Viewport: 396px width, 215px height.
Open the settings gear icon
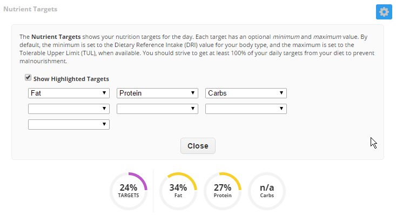click(384, 12)
